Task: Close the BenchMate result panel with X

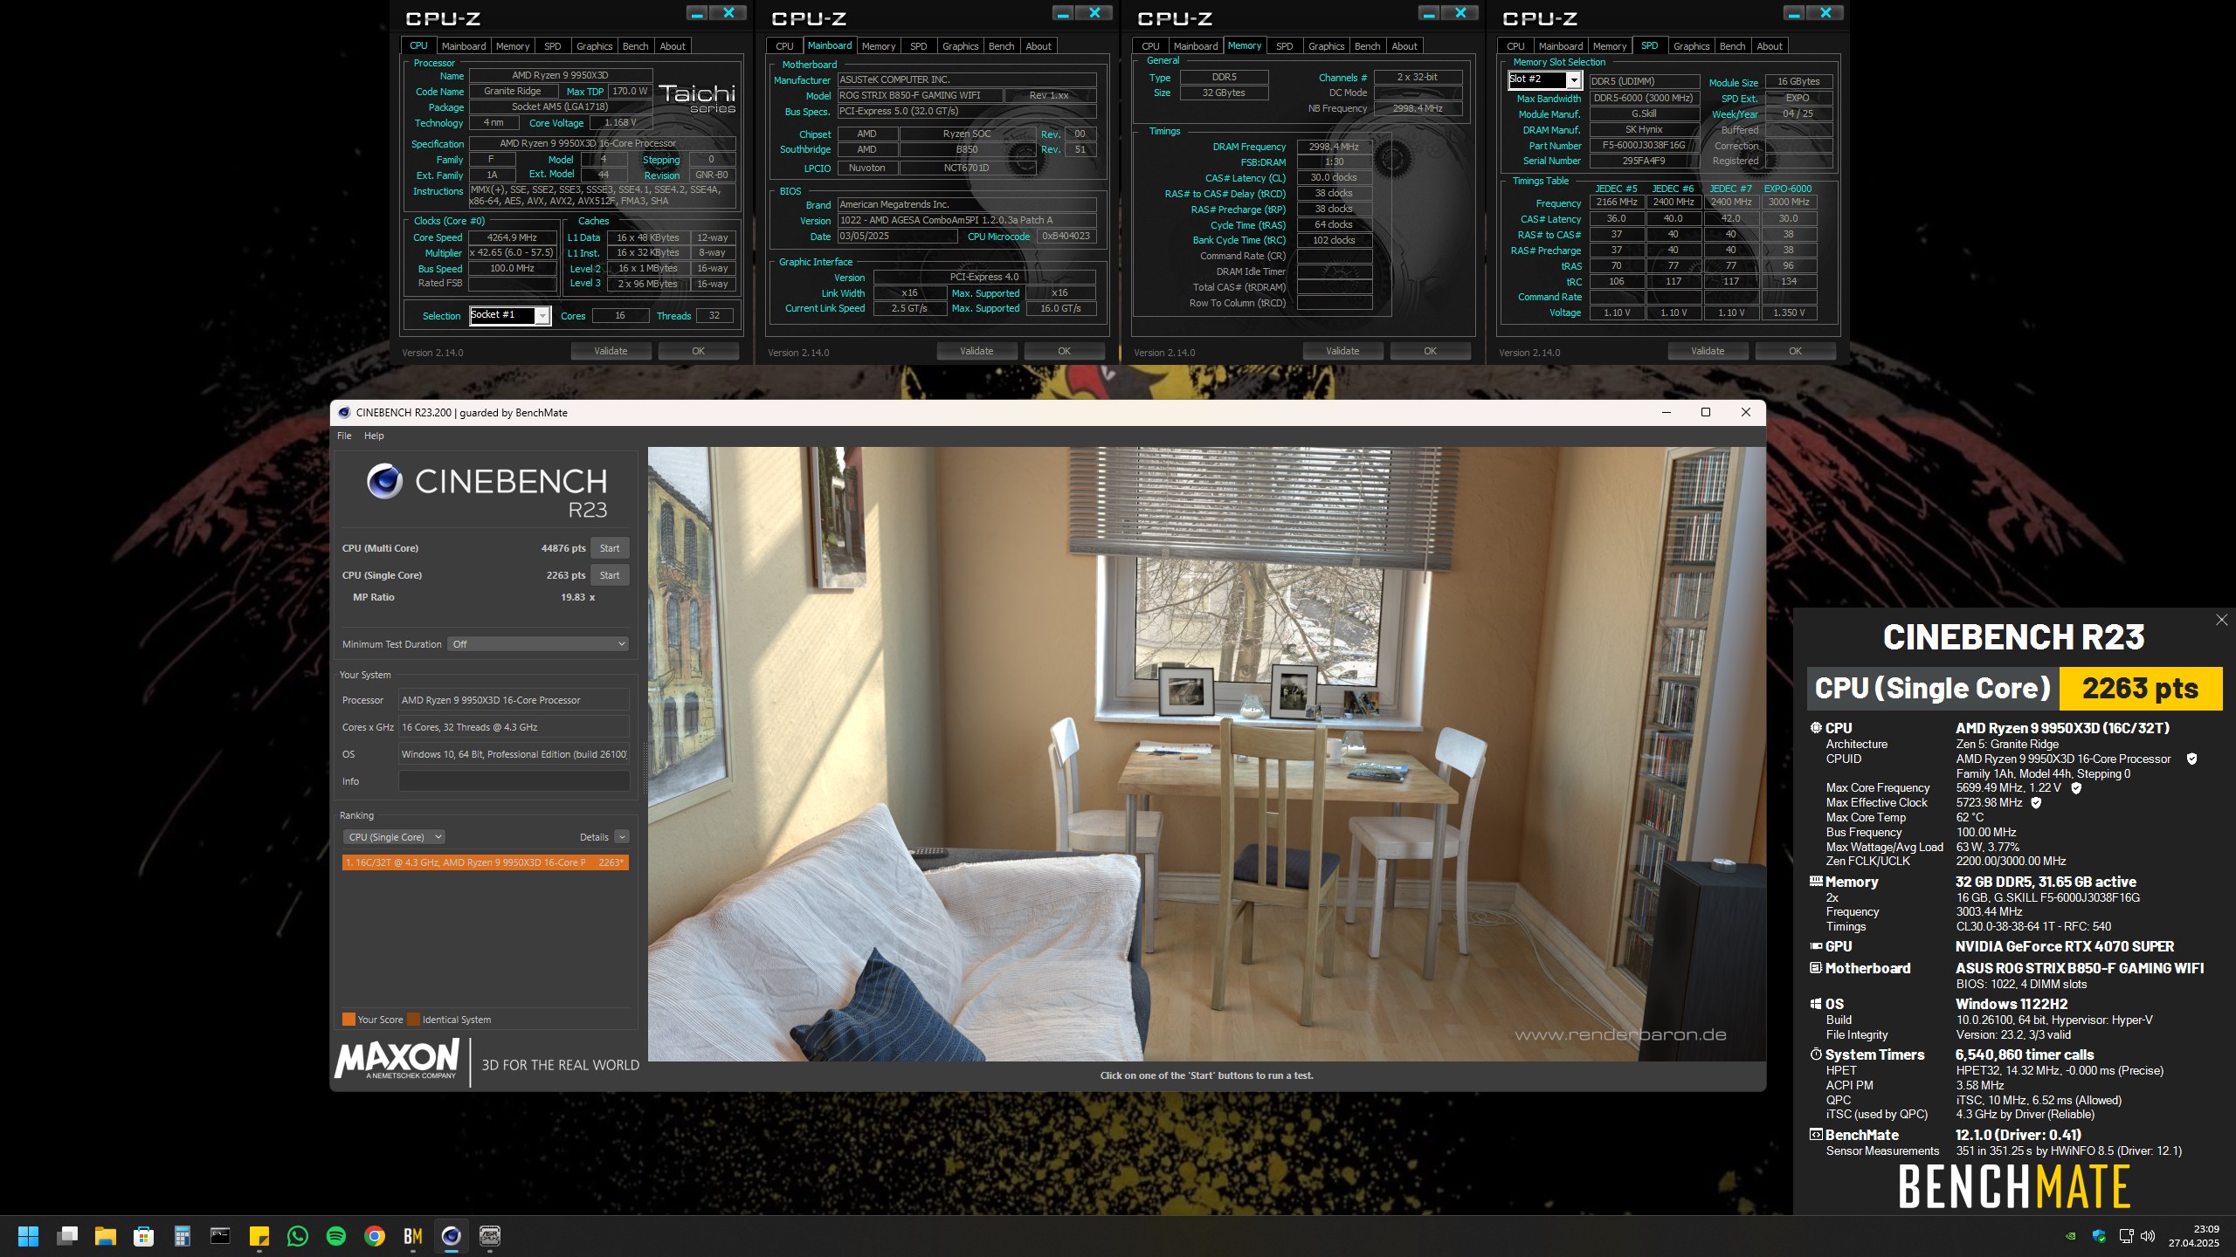Action: (x=2221, y=620)
